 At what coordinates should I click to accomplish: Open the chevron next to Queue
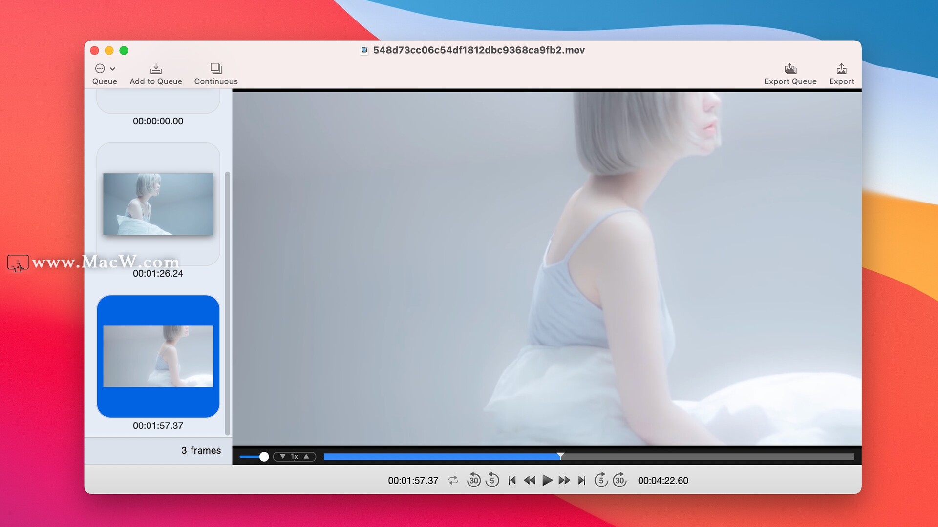[111, 69]
